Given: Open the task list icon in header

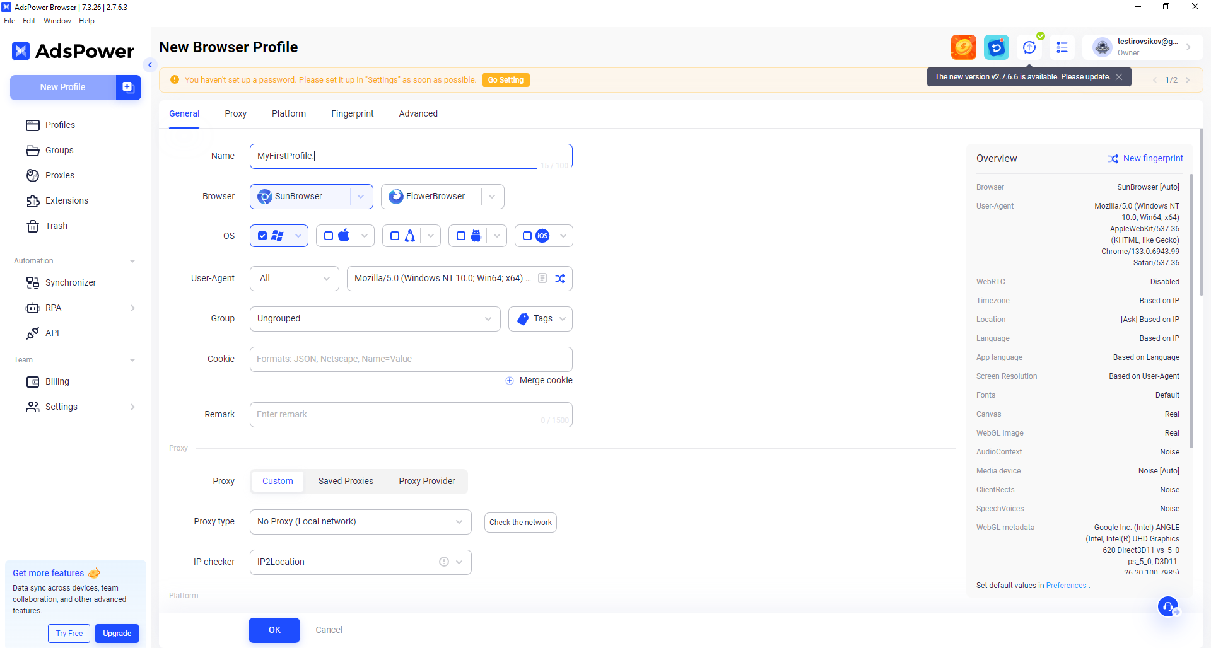Looking at the screenshot, I should tap(1062, 47).
